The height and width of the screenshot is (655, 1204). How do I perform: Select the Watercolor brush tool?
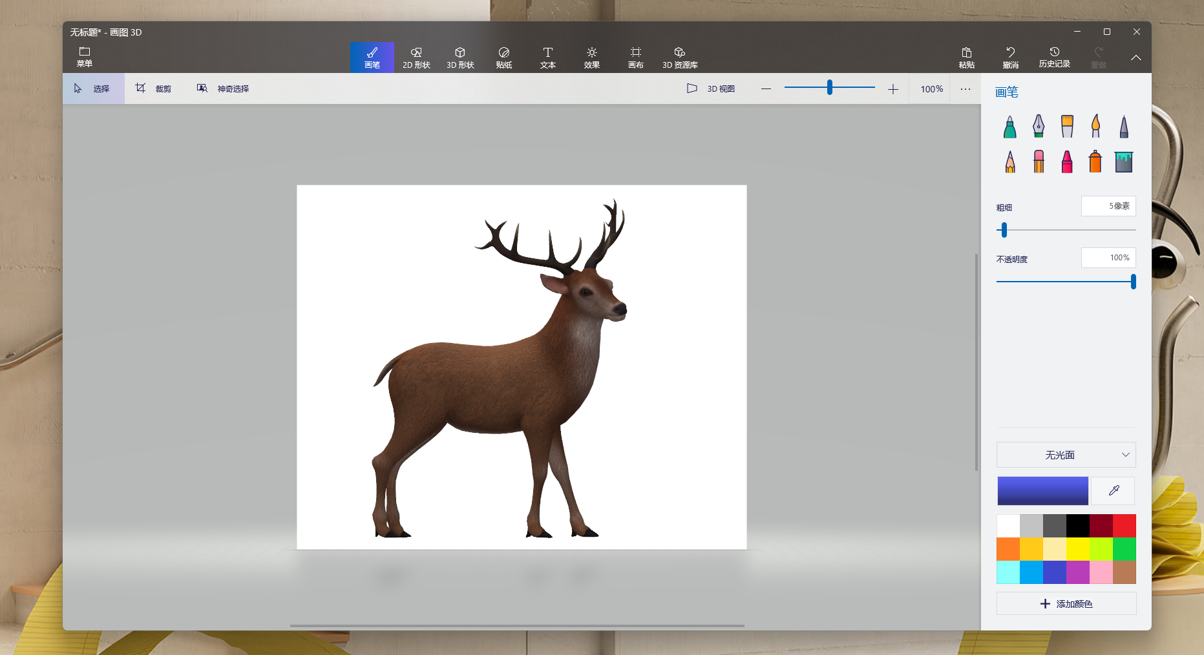pos(1095,127)
